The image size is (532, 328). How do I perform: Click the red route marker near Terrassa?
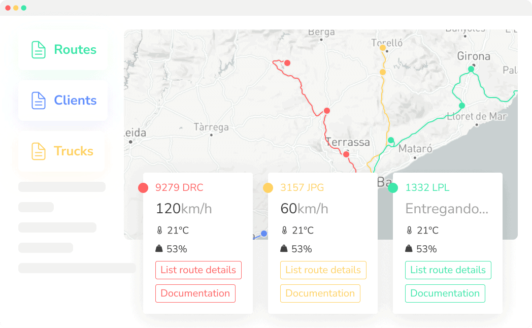(x=346, y=154)
